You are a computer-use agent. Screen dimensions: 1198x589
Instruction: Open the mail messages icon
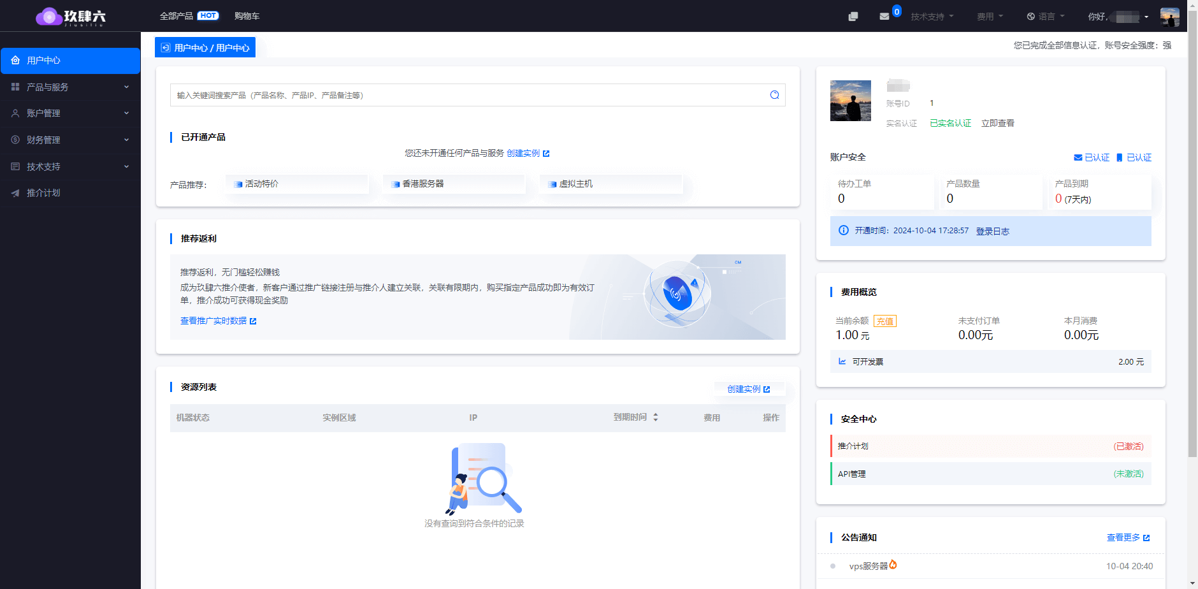884,17
